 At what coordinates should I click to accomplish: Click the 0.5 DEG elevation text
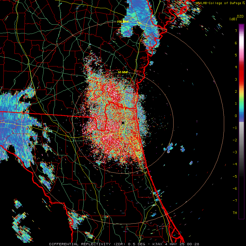(x=136, y=244)
